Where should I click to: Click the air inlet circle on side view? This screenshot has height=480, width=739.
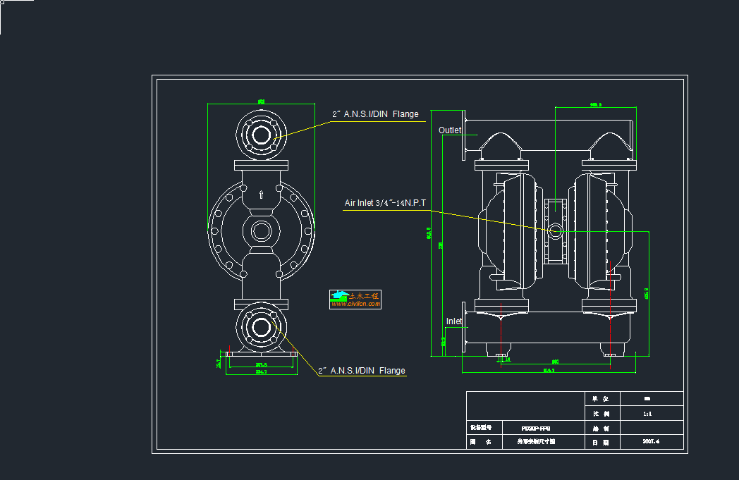coord(555,230)
